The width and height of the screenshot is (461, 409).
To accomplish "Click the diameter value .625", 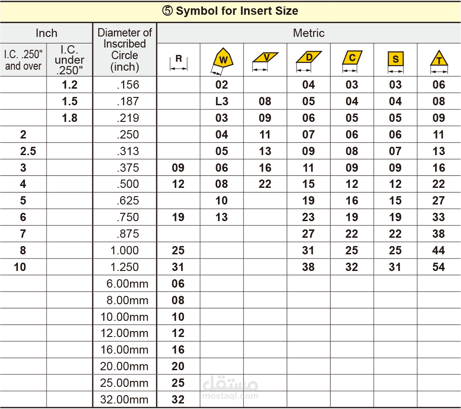I will point(128,200).
